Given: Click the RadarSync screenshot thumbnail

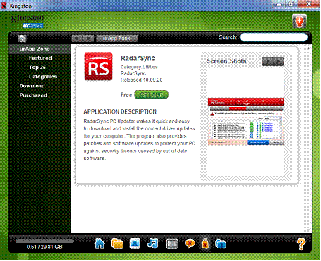Looking at the screenshot, I should (246, 122).
